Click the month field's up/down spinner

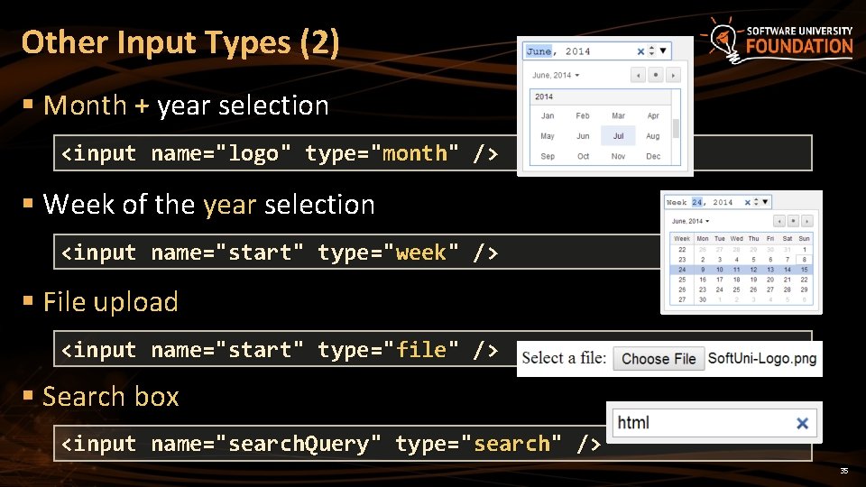(x=651, y=51)
